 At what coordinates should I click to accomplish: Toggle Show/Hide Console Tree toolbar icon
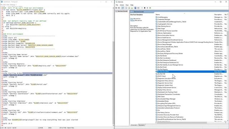pos(123,8)
